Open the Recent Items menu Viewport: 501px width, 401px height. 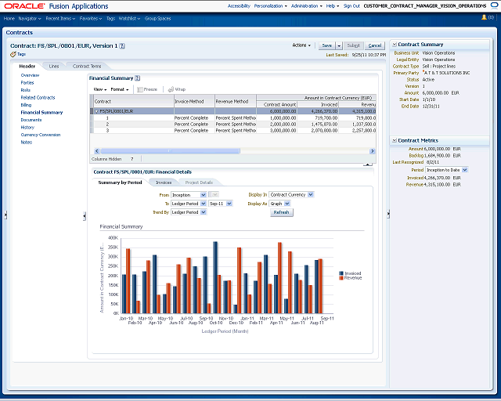click(x=60, y=19)
